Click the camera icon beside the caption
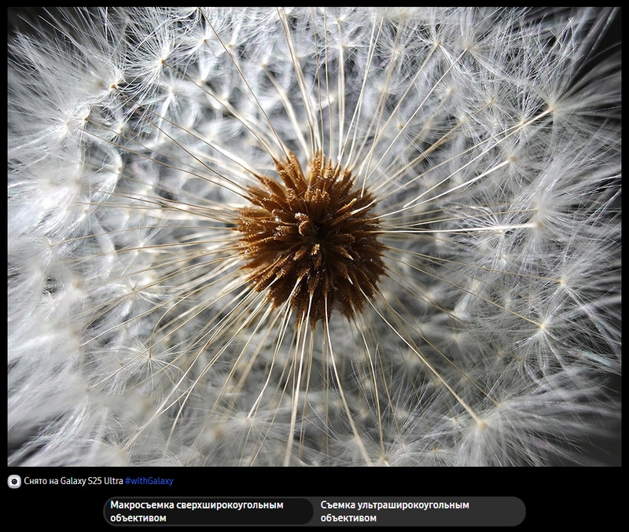Viewport: 629px width, 532px height. [14, 481]
